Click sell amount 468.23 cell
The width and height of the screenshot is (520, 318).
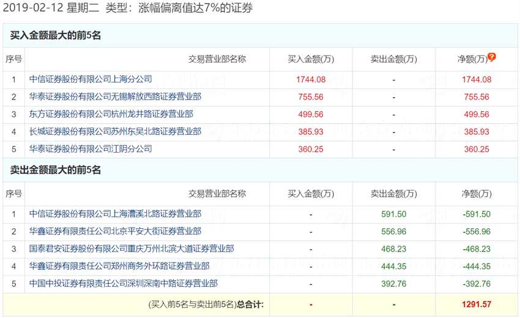[x=393, y=249]
